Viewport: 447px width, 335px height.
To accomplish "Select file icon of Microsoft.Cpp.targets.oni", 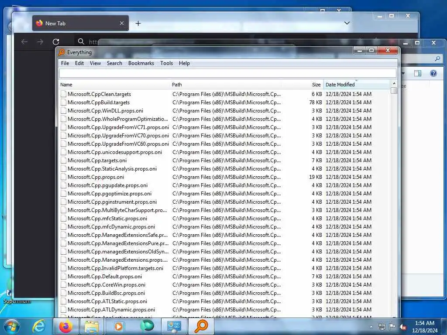I will (64, 161).
